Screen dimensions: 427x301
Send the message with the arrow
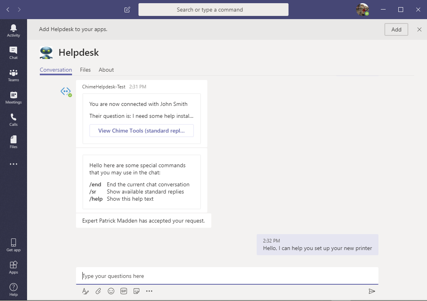372,291
